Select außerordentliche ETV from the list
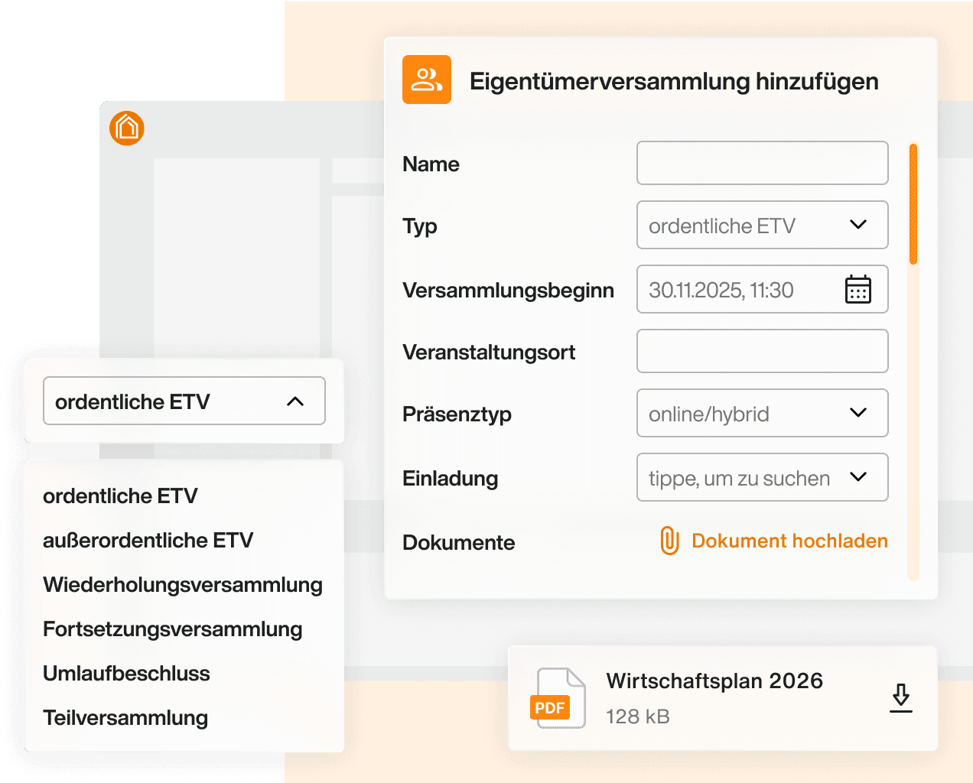Viewport: 973px width, 783px height. point(148,541)
